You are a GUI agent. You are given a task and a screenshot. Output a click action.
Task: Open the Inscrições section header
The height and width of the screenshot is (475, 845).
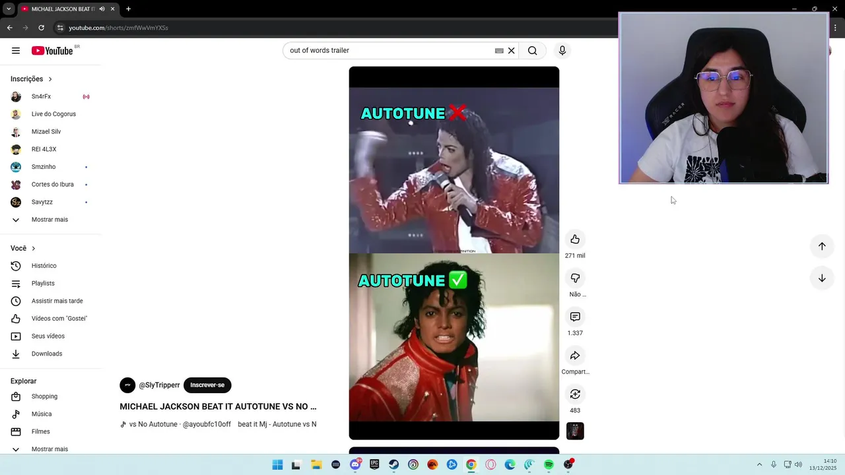31,79
